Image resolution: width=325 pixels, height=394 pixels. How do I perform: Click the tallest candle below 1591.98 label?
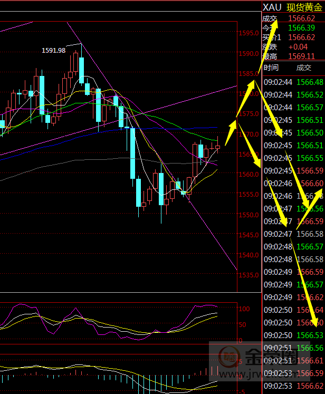coord(82,70)
